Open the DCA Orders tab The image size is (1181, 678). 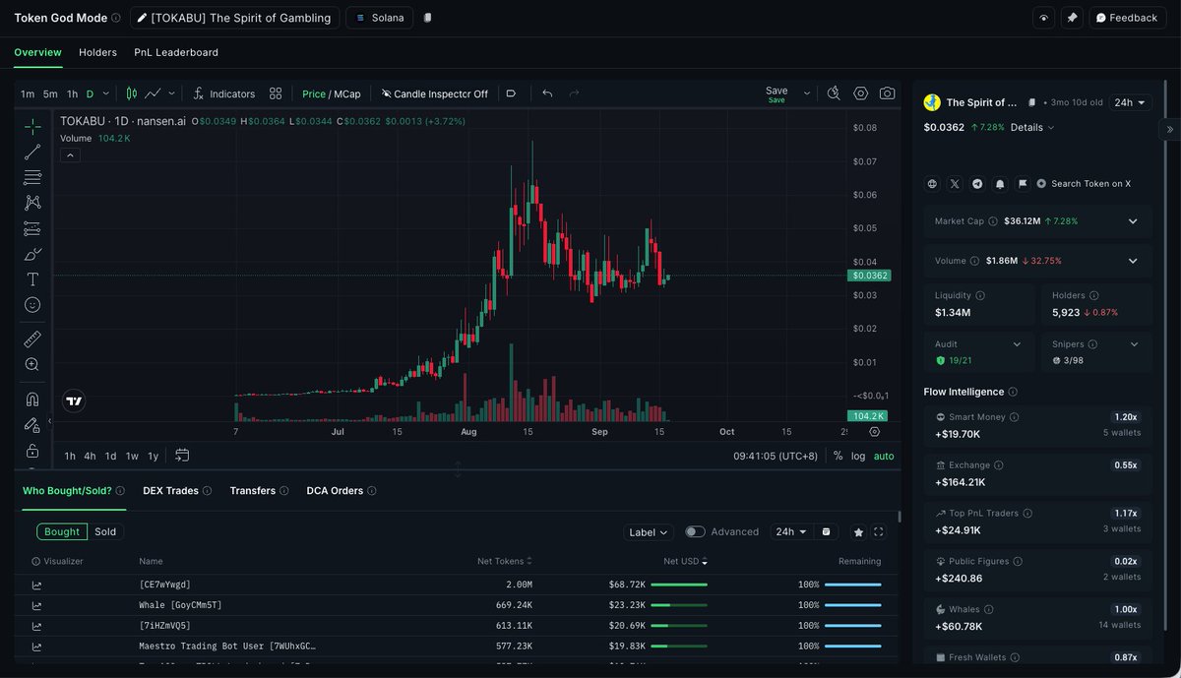pos(335,490)
